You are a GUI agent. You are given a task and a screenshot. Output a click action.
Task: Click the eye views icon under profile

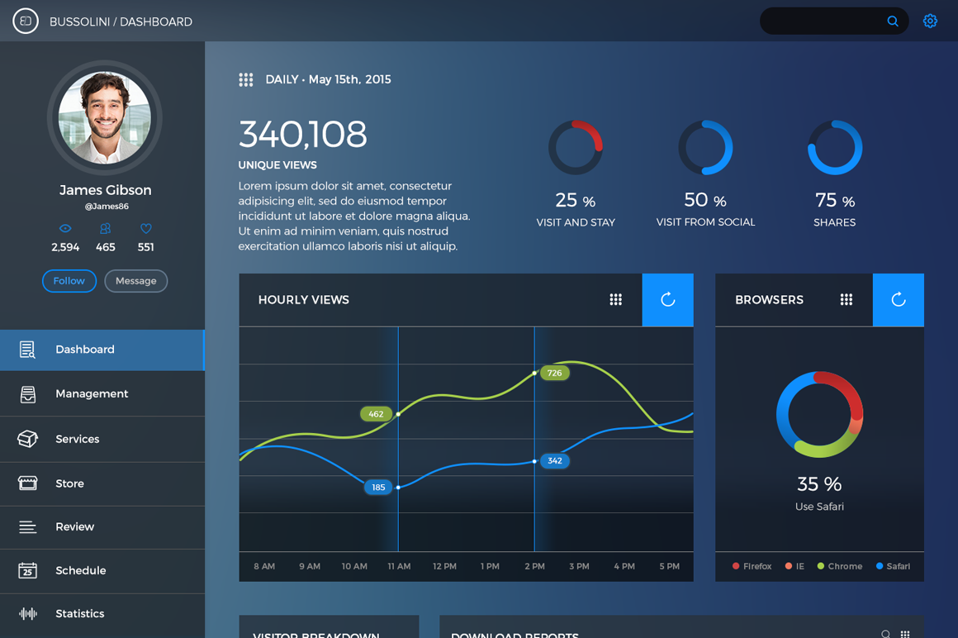[x=65, y=229]
